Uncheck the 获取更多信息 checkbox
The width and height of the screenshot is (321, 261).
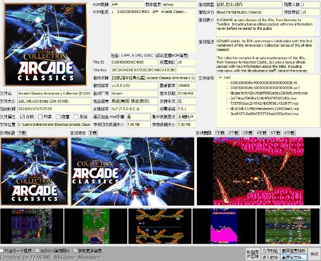[x=75, y=251]
